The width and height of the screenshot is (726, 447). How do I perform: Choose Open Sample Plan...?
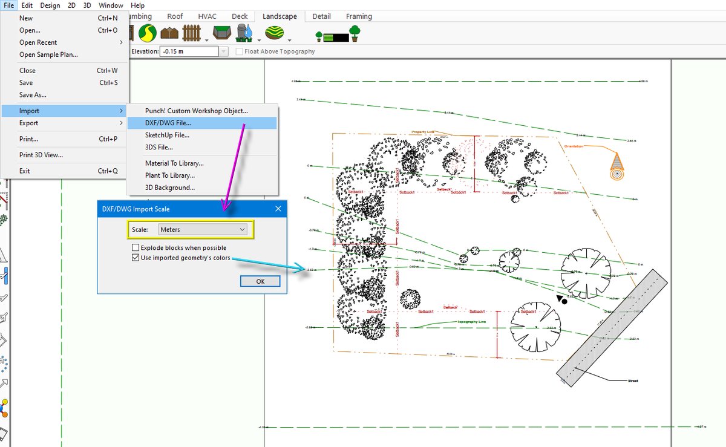[x=64, y=54]
